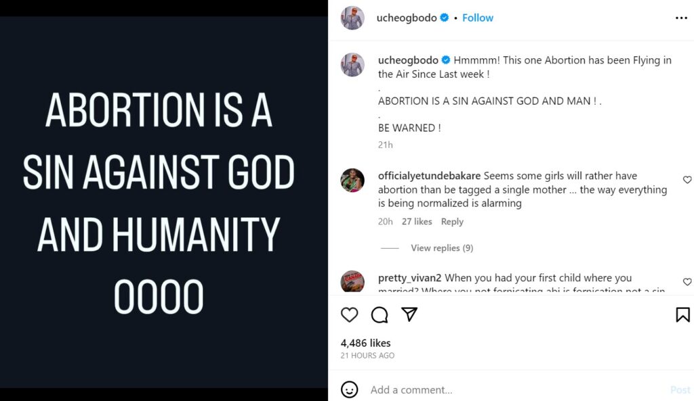Image resolution: width=694 pixels, height=401 pixels.
Task: Save post with bookmark icon
Action: 682,314
